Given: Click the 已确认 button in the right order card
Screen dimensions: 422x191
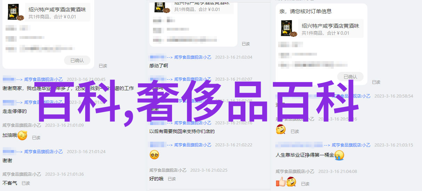Looking at the screenshot, I should click(350, 77).
